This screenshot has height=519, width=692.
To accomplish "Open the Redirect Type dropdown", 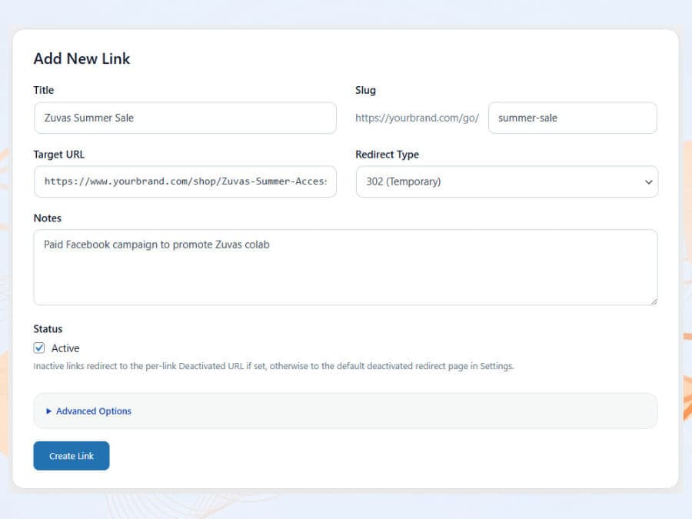I will click(507, 181).
